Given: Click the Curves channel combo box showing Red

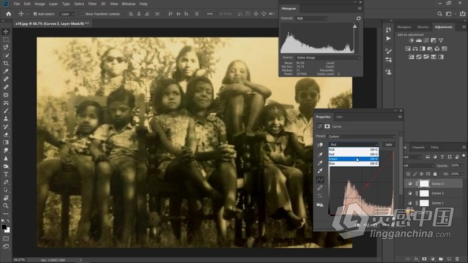Looking at the screenshot, I should 354,145.
